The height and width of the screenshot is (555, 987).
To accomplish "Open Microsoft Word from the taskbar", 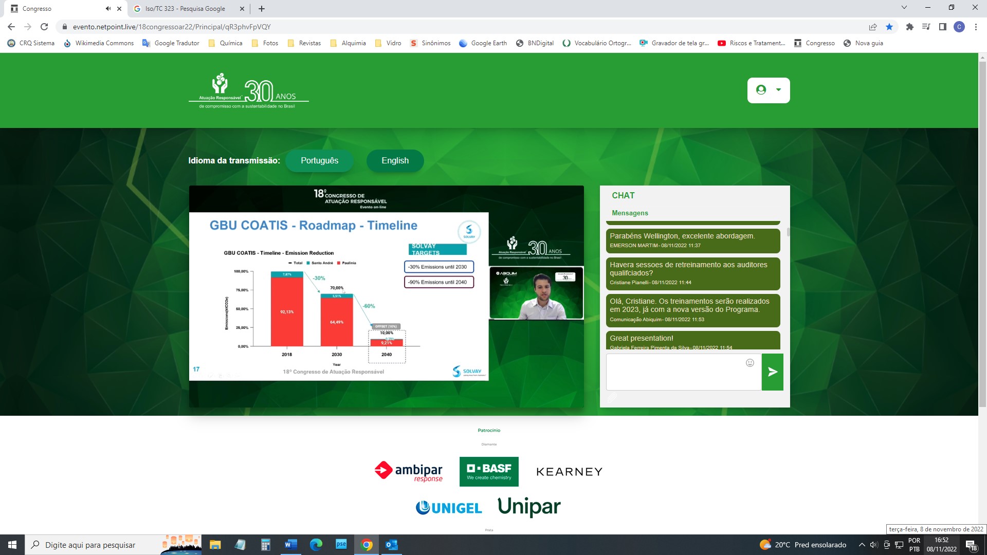I will coord(290,545).
